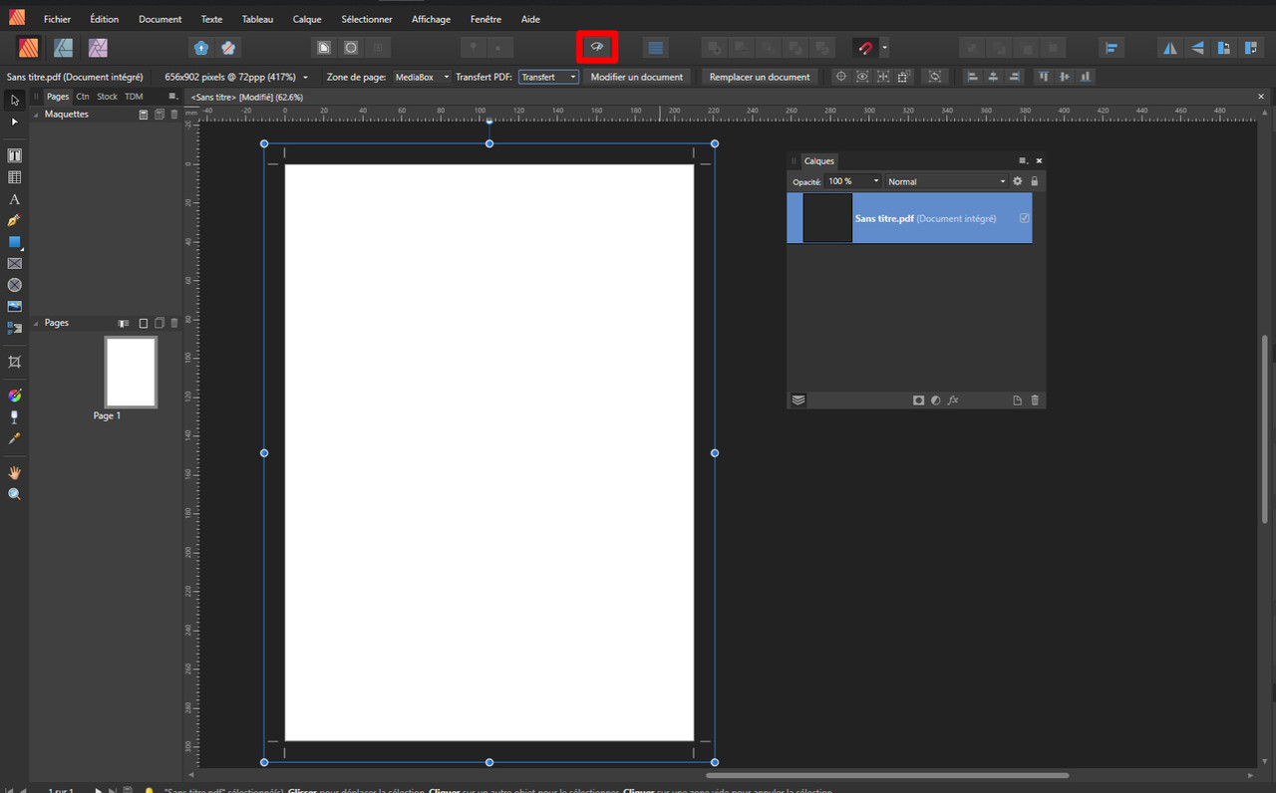Image resolution: width=1276 pixels, height=793 pixels.
Task: Select the Zoom magnifier tool
Action: [x=14, y=494]
